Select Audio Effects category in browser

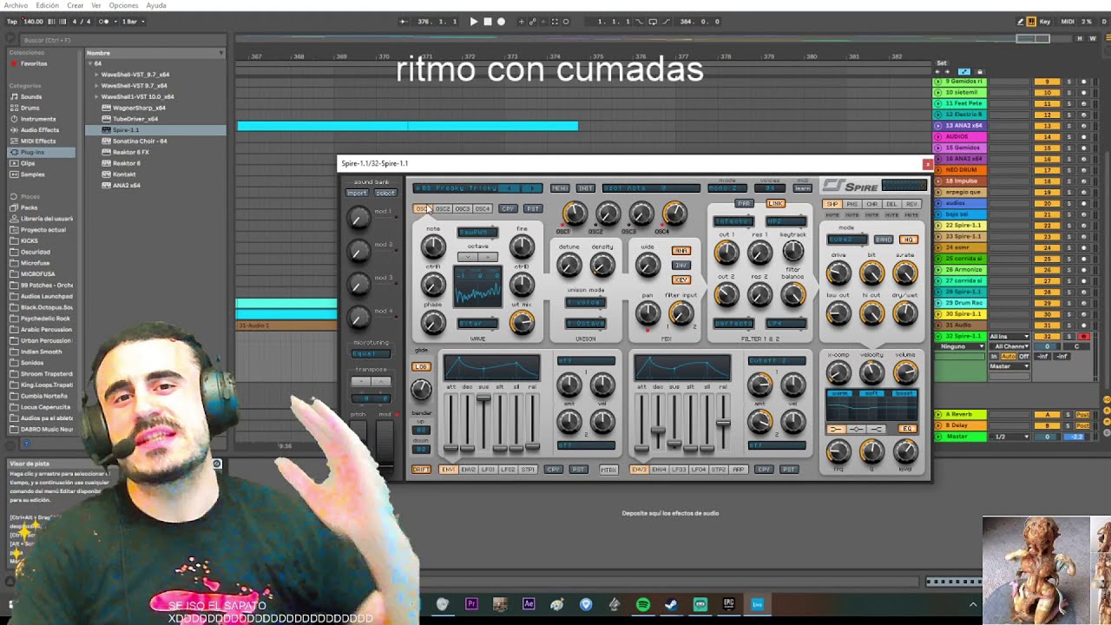click(x=40, y=130)
